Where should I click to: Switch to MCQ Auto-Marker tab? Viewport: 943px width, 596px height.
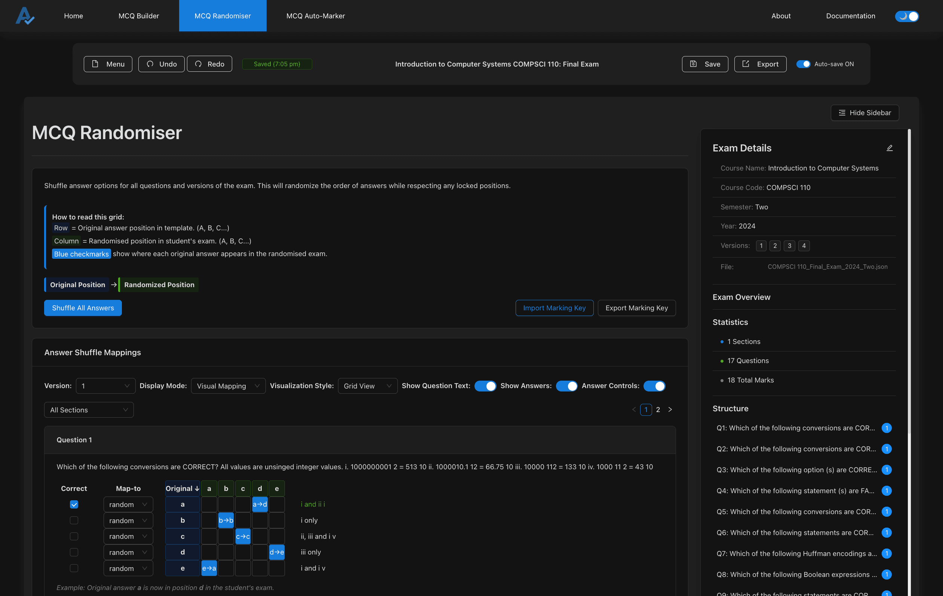[315, 16]
